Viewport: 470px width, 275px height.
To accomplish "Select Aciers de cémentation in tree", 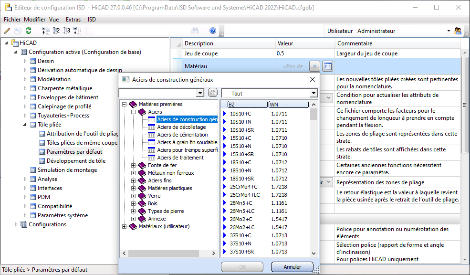I will click(182, 135).
